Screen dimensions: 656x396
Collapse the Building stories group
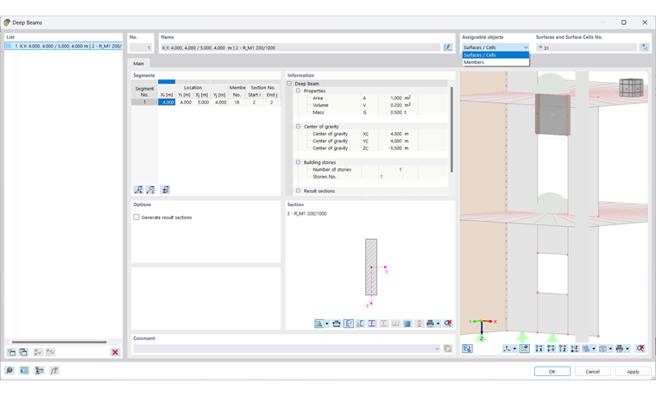point(299,162)
